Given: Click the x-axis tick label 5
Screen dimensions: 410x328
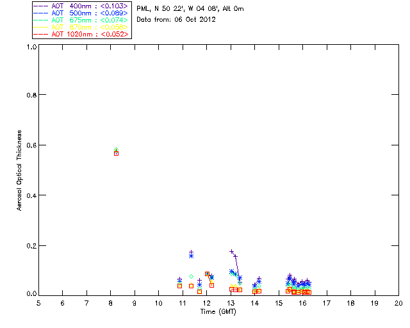Looking at the screenshot, I should (38, 304).
